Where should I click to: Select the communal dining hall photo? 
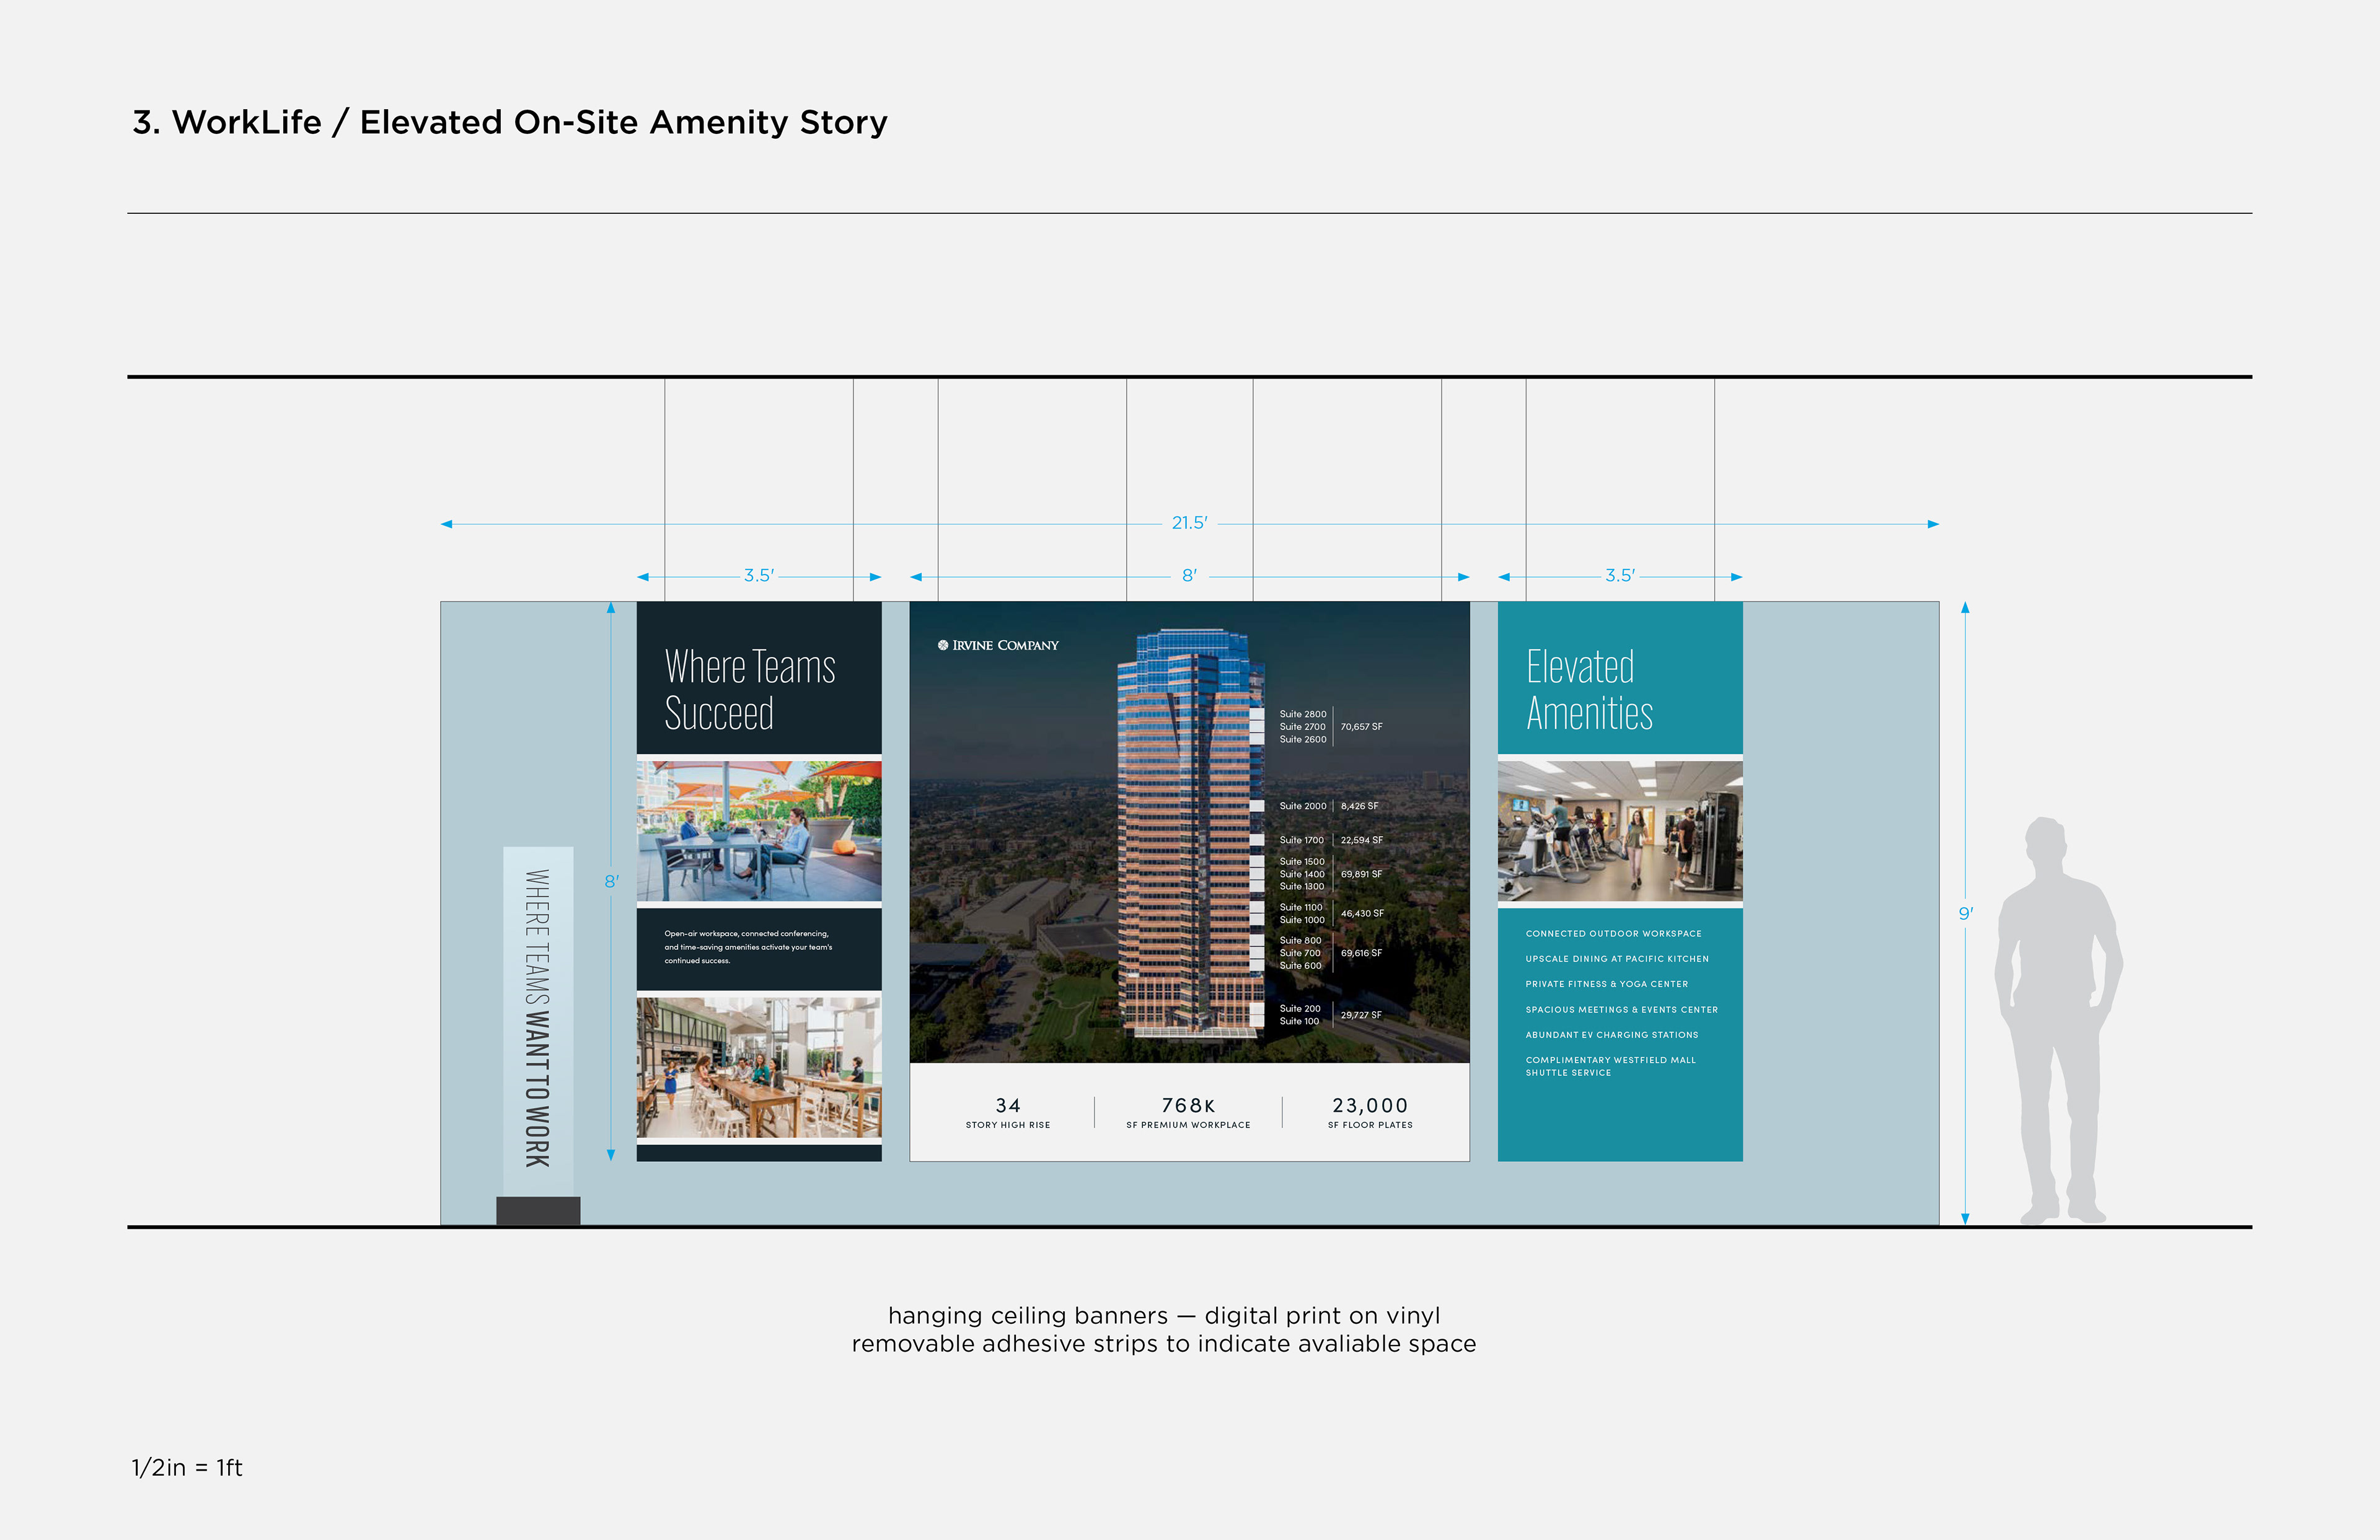point(759,1067)
